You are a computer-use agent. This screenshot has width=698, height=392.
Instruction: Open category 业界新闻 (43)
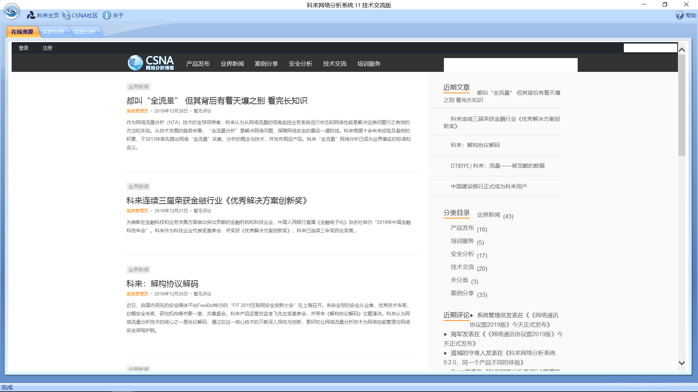[x=489, y=215]
